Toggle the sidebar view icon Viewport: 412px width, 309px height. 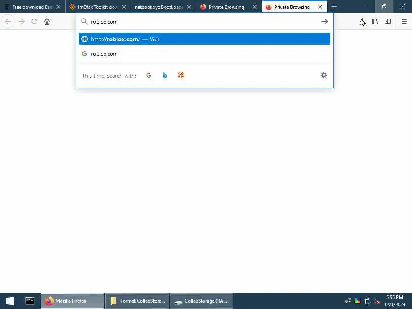[x=388, y=21]
